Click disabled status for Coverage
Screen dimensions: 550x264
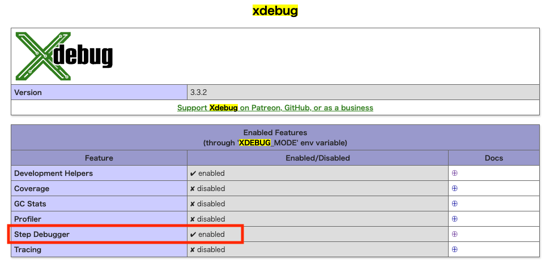click(x=207, y=188)
